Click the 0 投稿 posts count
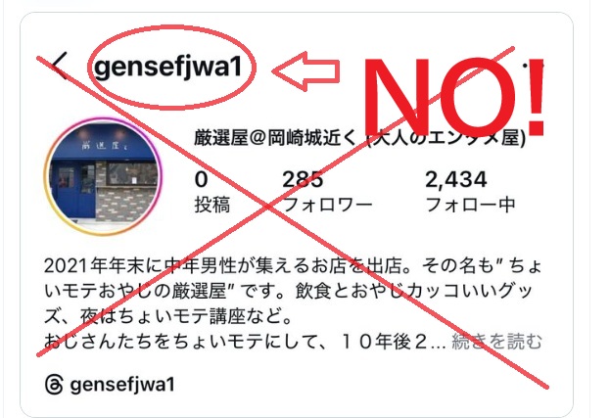The image size is (610, 418). click(212, 191)
